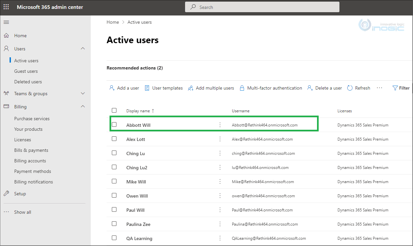Click the Teams & groups icon
Screen dimensions: 413x246
point(6,94)
